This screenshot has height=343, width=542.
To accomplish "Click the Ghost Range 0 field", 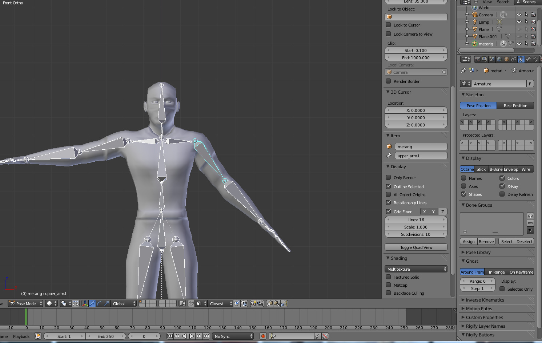I will point(478,281).
